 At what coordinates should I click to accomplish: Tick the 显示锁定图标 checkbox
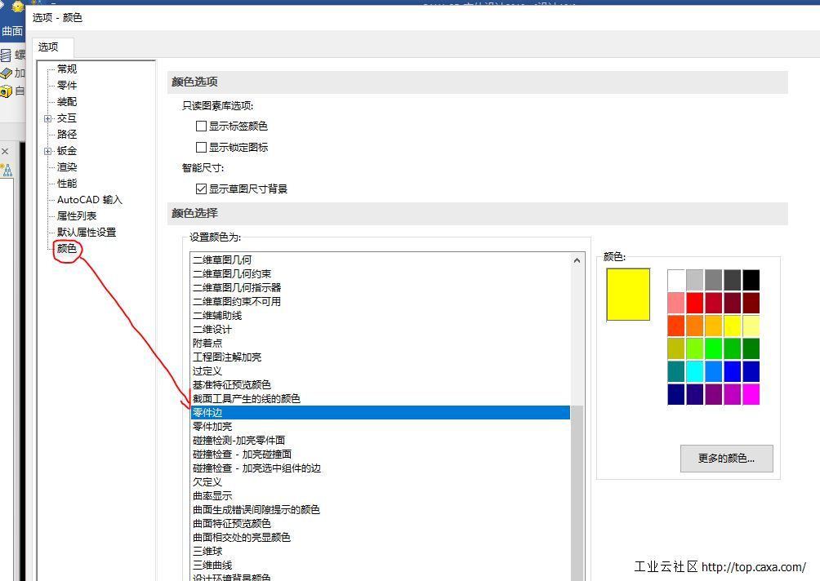[x=202, y=148]
